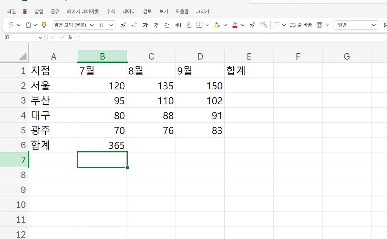This screenshot has width=387, height=239.
Task: Increase font size with the larger 가 icon
Action: pos(123,25)
